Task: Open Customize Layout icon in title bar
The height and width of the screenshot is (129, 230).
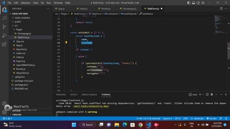Action: [x=203, y=3]
